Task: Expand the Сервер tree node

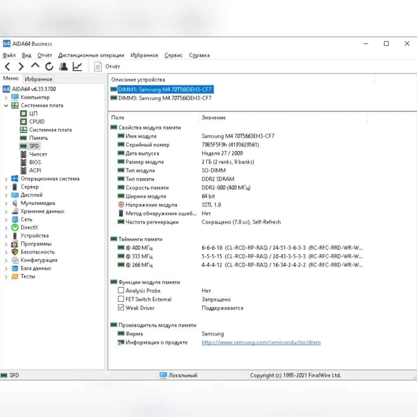Action: pos(6,187)
